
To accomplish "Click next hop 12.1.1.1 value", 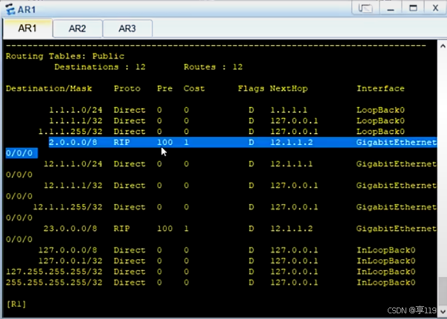I will (x=292, y=164).
